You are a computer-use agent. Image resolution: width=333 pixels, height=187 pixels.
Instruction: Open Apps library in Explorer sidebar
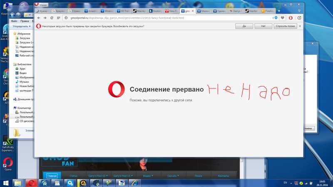(20, 69)
